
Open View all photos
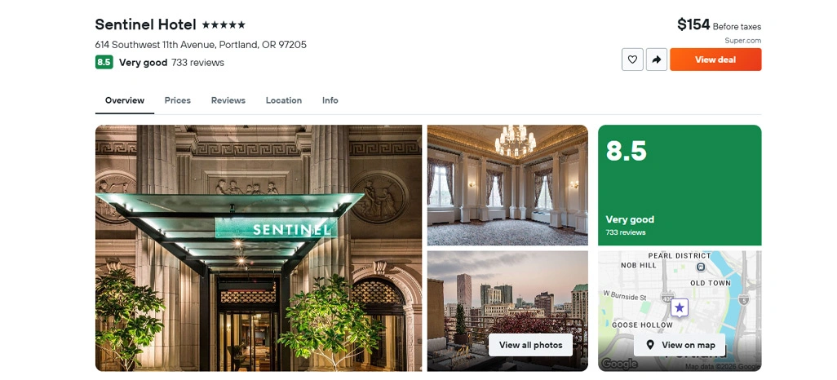click(530, 345)
